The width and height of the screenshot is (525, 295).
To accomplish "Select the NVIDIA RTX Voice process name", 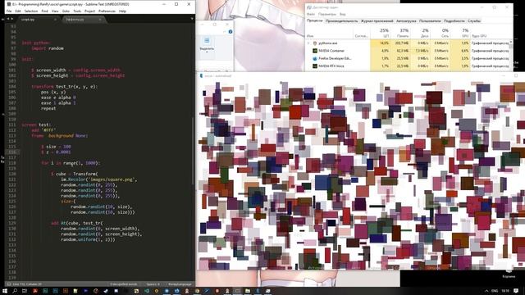I will (331, 66).
